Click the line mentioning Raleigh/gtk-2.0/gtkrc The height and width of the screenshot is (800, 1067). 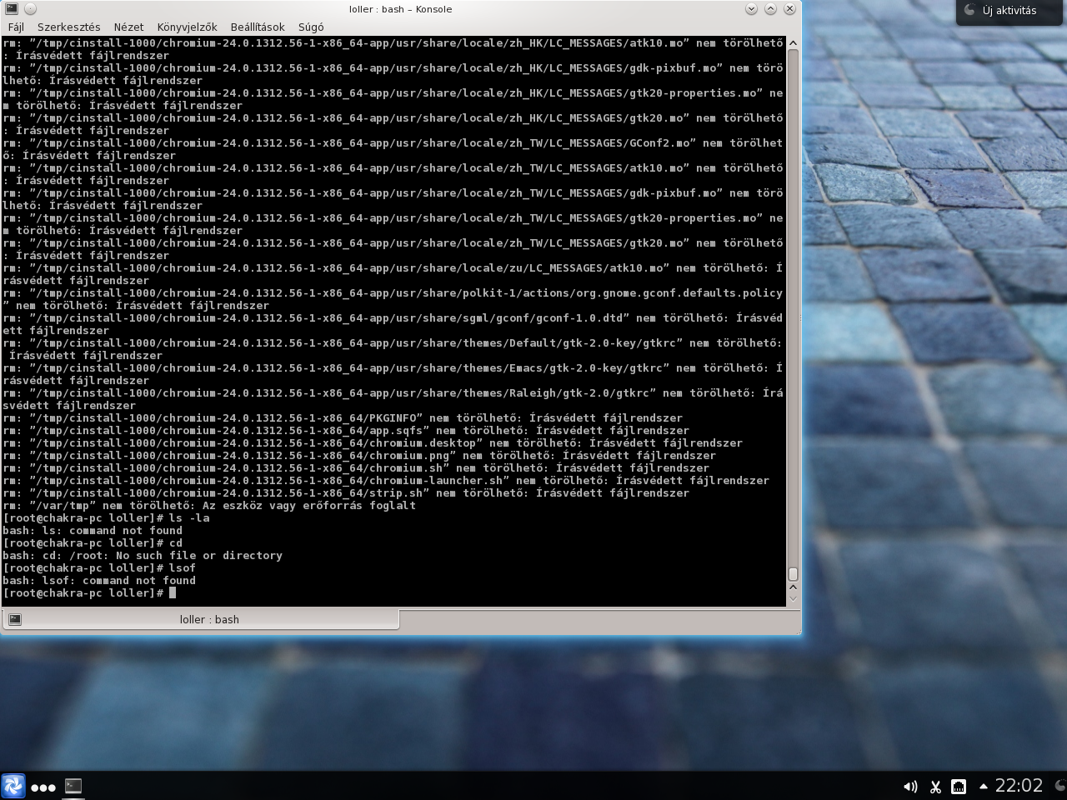click(x=393, y=399)
